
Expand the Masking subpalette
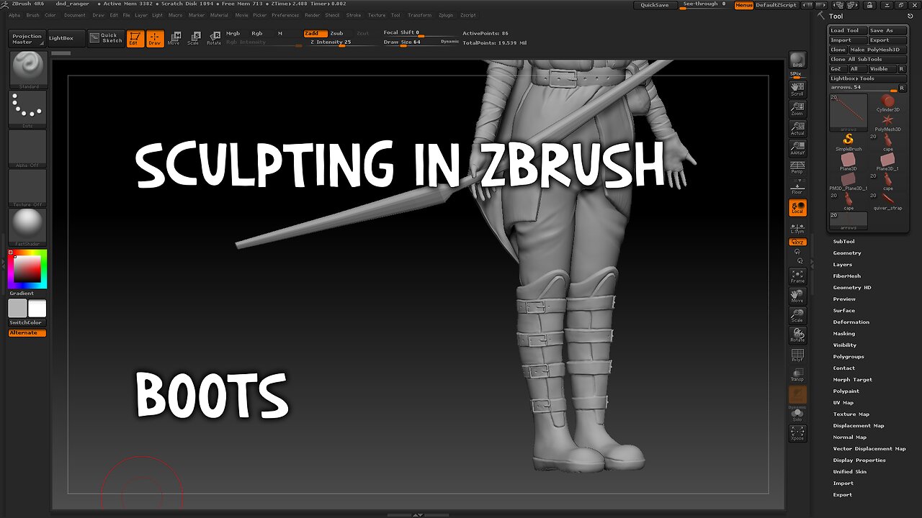point(844,334)
